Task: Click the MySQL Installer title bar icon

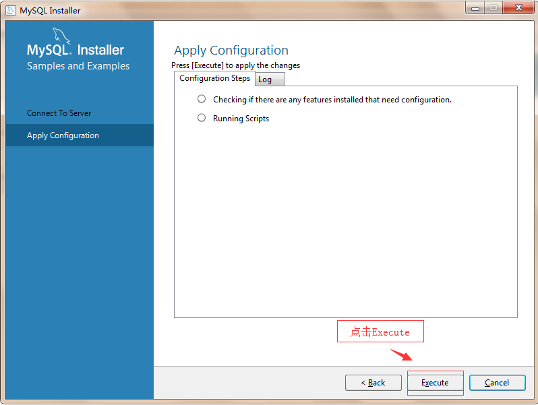Action: click(11, 10)
